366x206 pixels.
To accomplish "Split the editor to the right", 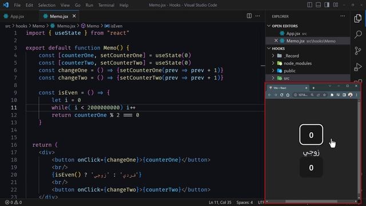I will [x=249, y=16].
